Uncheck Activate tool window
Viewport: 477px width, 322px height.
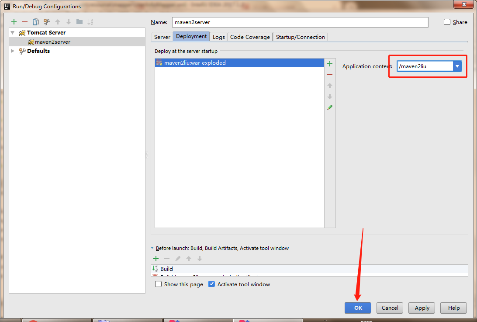211,284
